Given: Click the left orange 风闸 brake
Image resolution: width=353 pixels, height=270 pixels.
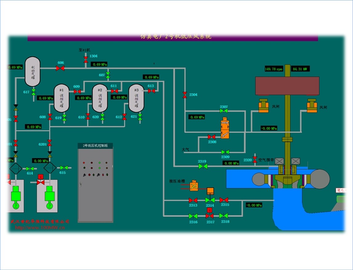Looking at the screenshot, I should [x=263, y=106].
